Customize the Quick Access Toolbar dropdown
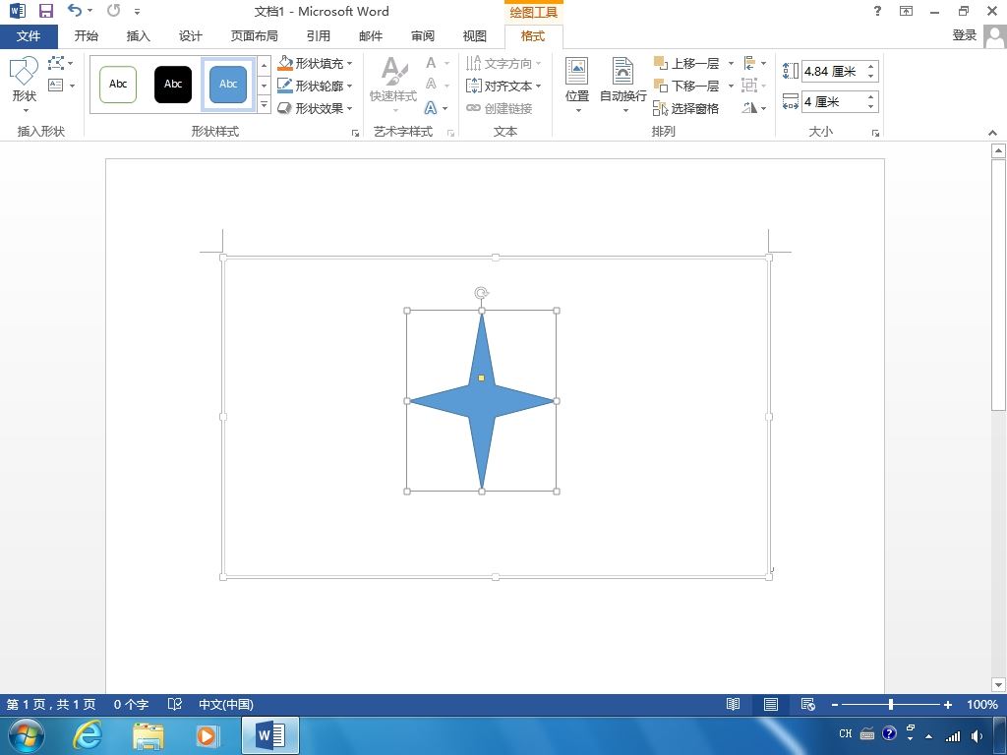This screenshot has height=755, width=1007. click(137, 11)
